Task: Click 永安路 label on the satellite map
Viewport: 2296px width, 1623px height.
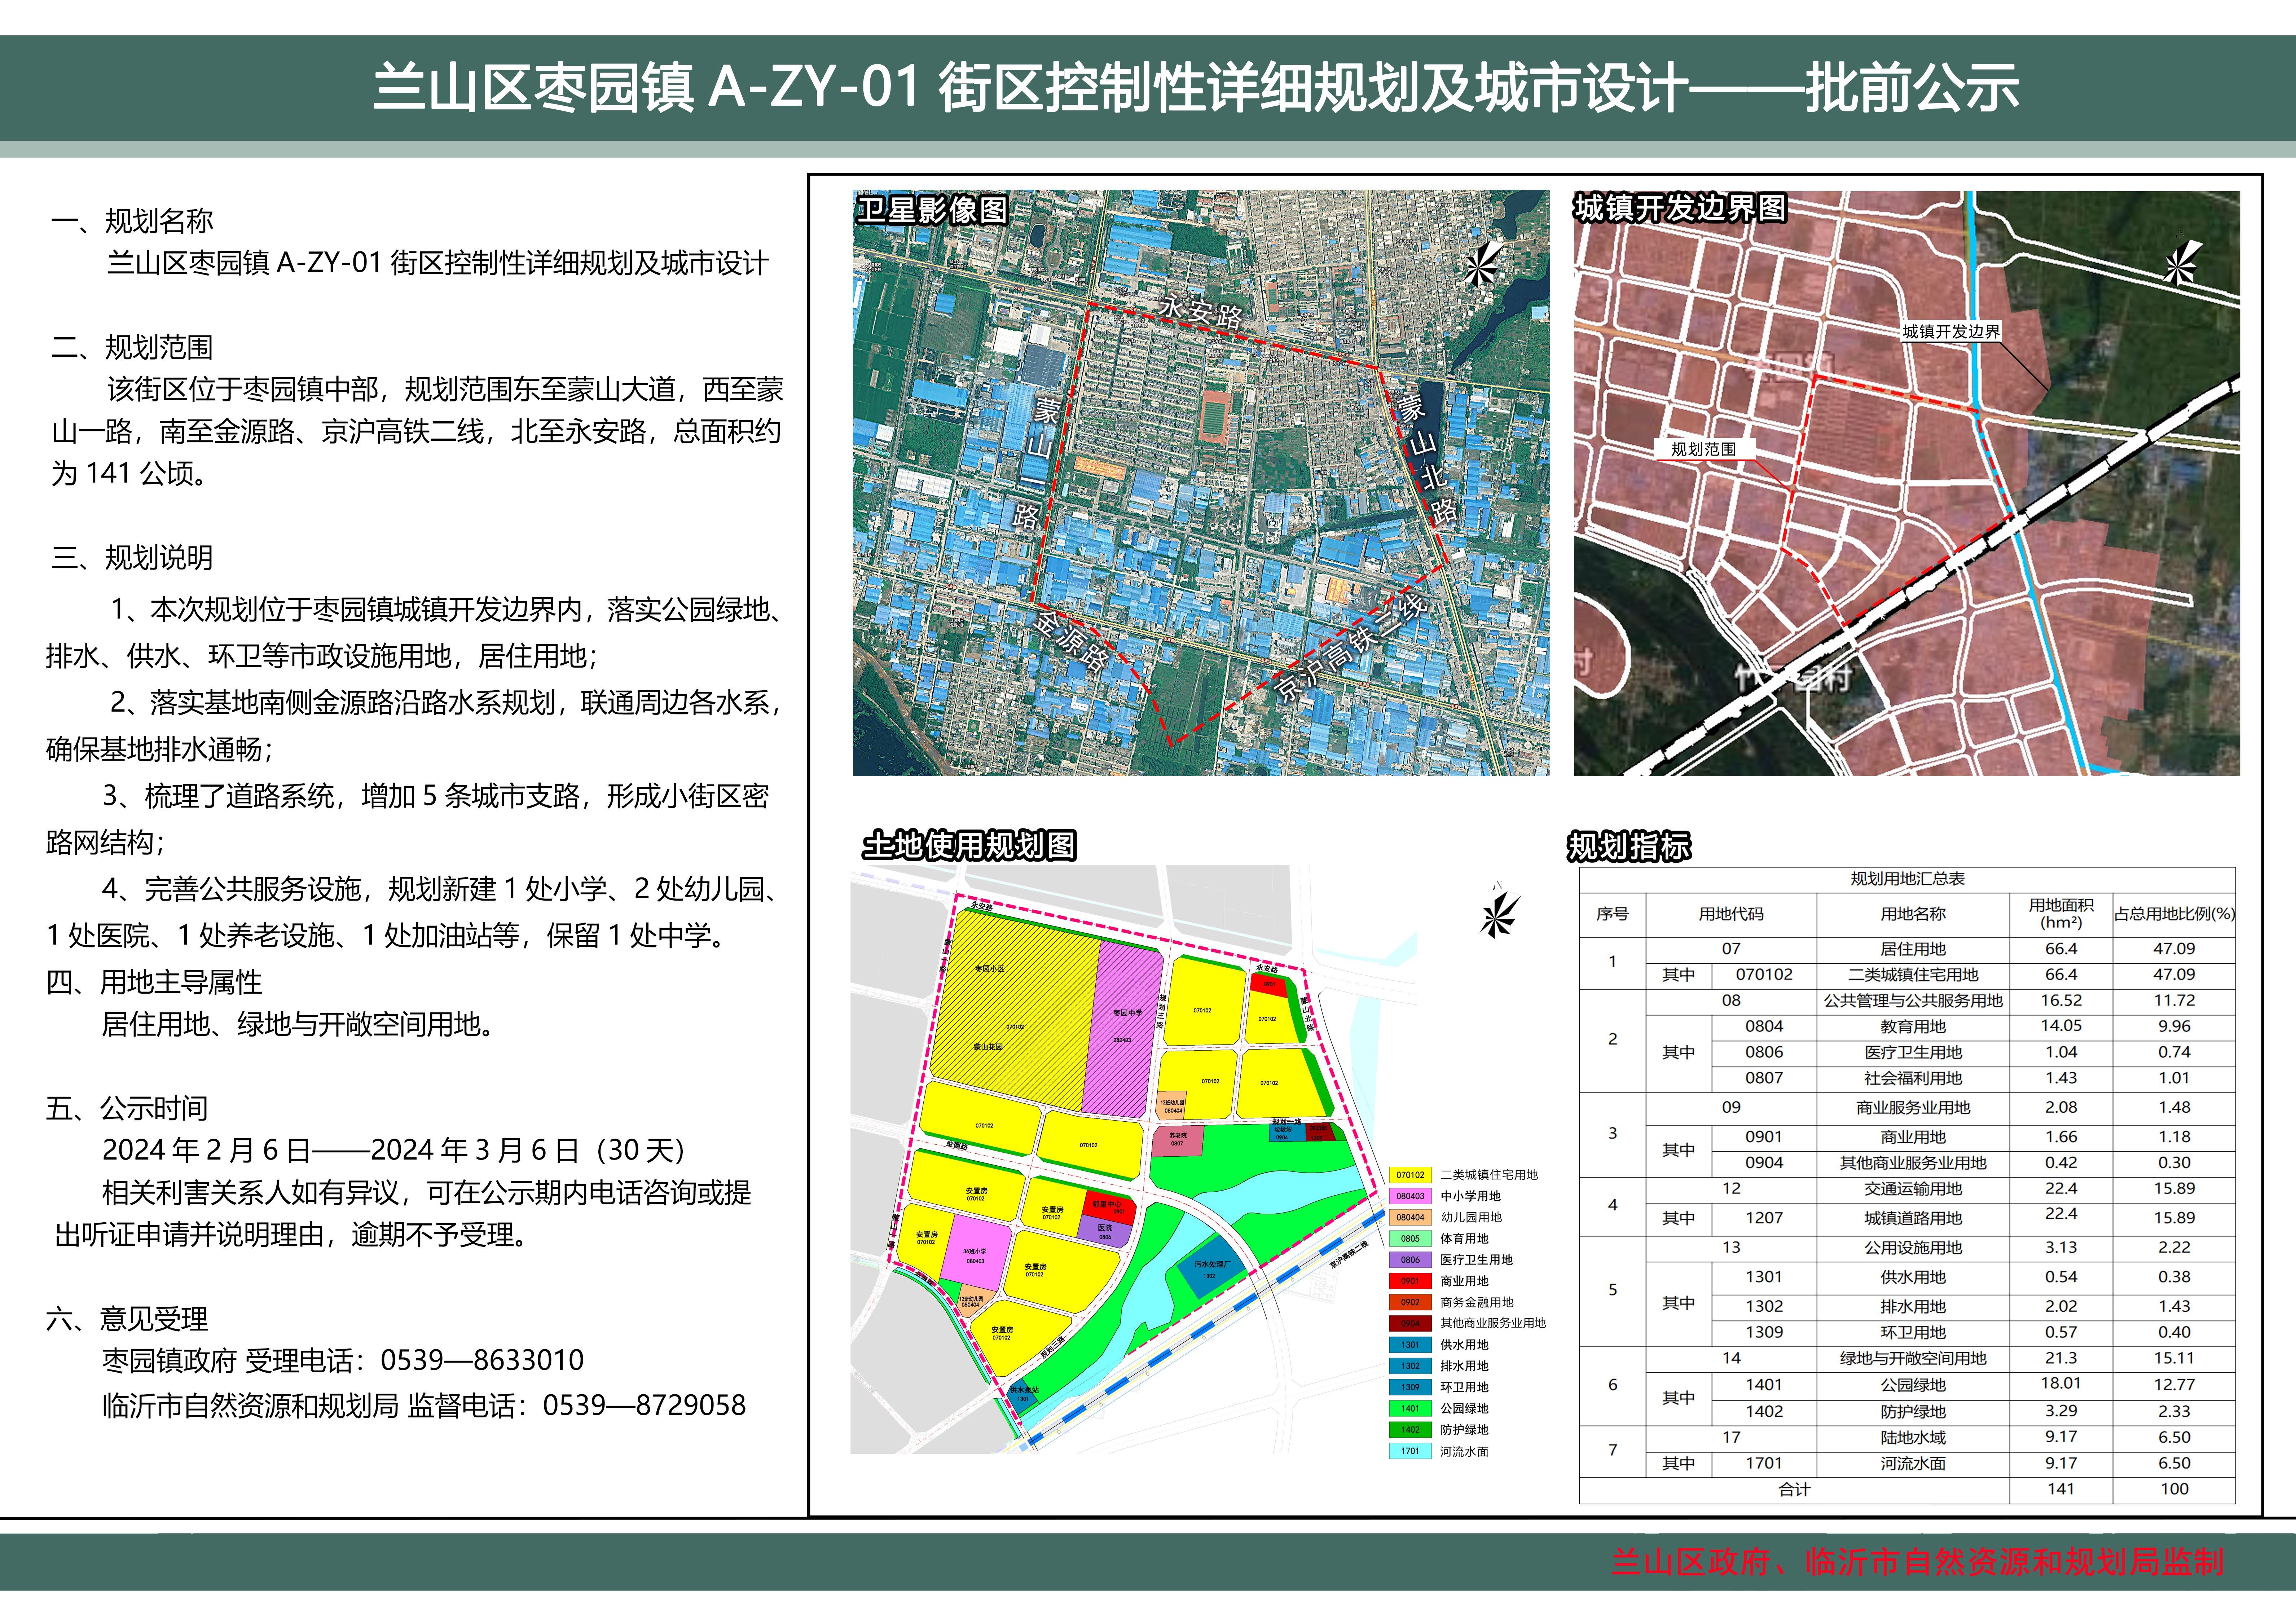Action: [1201, 312]
